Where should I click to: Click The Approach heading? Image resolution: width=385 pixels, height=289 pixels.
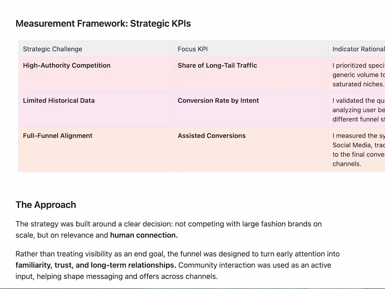click(46, 205)
